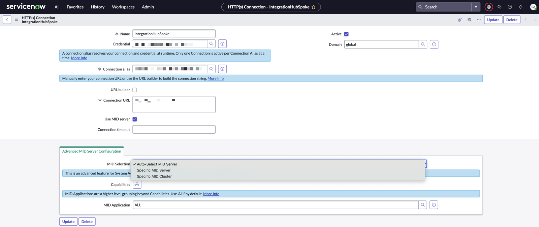Image resolution: width=539 pixels, height=227 pixels.
Task: Go to next record down arrow
Action: click(535, 20)
